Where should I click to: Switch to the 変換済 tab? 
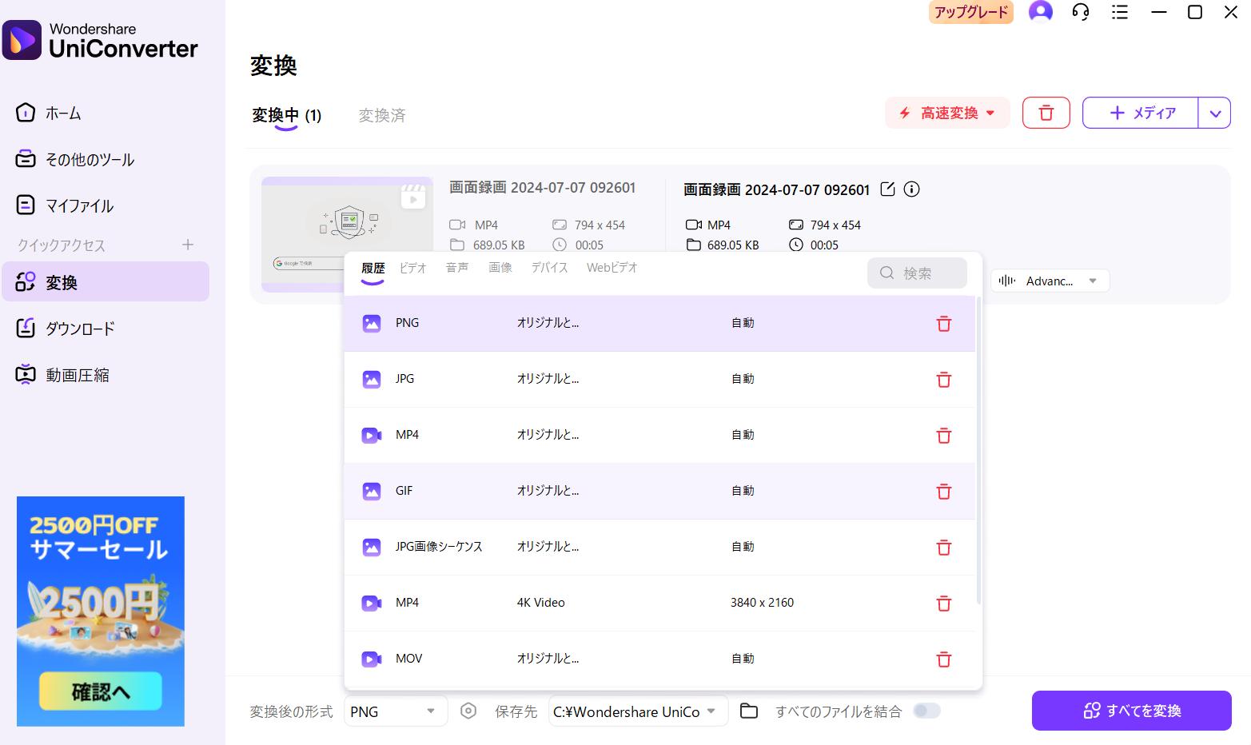click(x=382, y=115)
